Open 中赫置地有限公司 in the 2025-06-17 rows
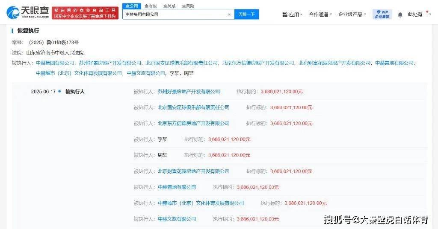This screenshot has height=229, width=438. [177, 187]
